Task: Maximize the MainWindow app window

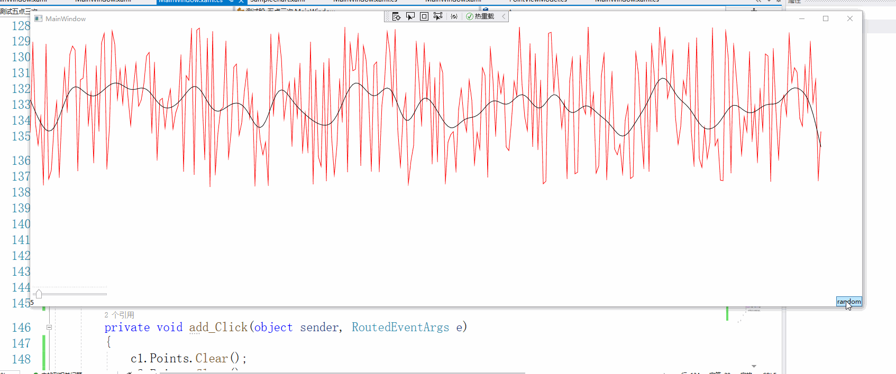Action: pyautogui.click(x=826, y=18)
